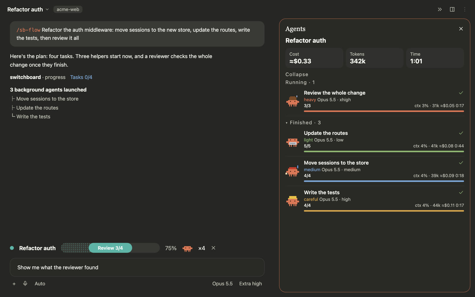475x297 pixels.
Task: Open the vertical three-dot more menu
Action: click(465, 10)
